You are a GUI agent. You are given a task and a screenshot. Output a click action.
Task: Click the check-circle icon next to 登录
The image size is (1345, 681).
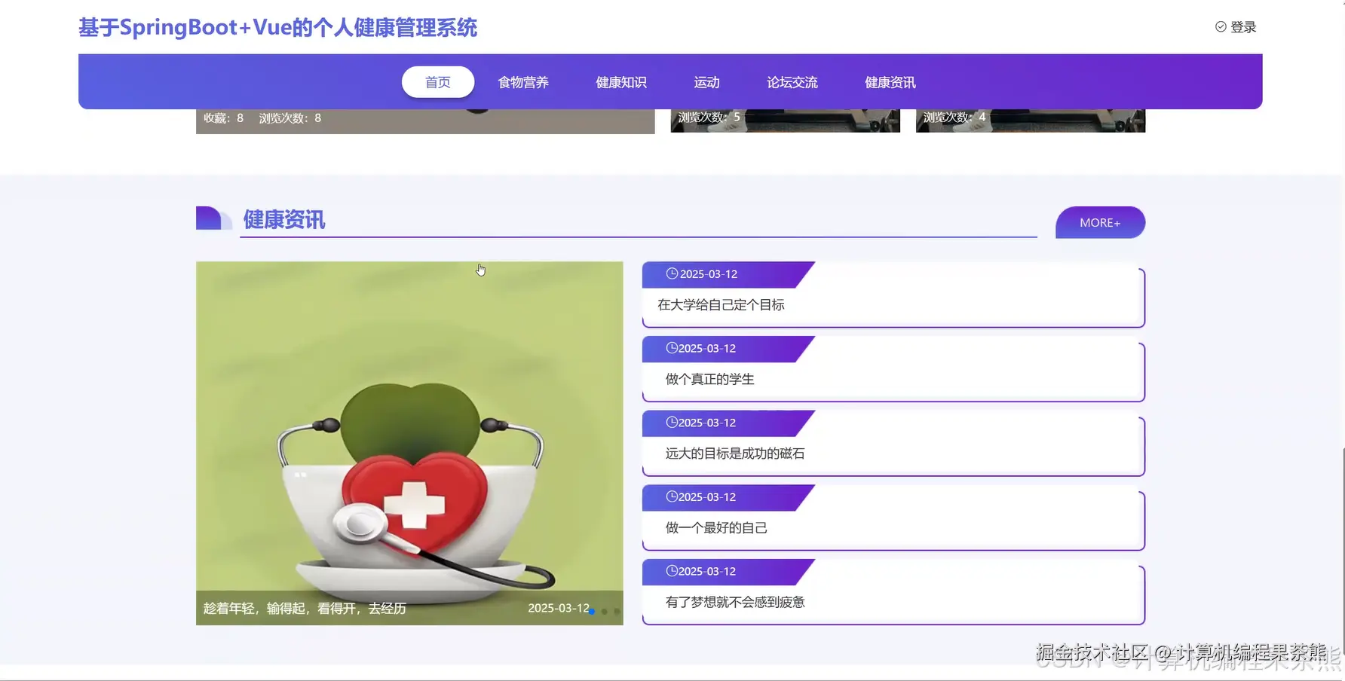coord(1220,26)
